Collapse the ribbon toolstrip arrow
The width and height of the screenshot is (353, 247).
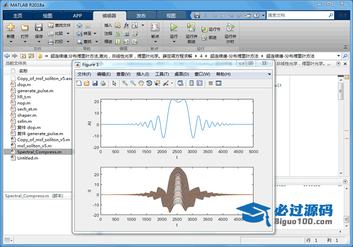[345, 47]
